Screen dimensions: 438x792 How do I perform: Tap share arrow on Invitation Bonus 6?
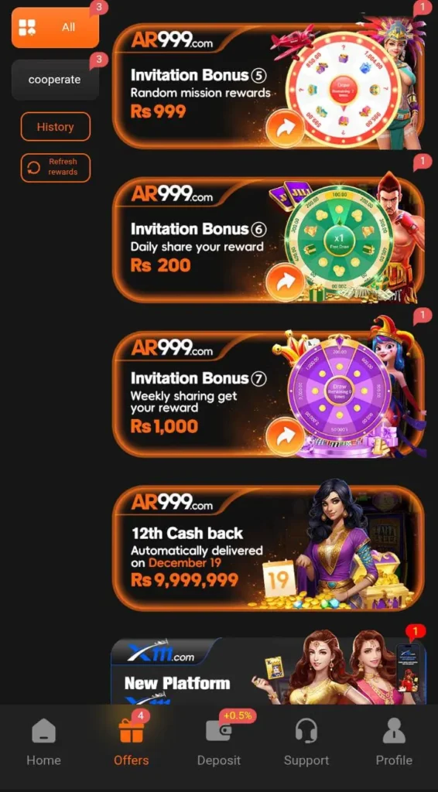286,282
